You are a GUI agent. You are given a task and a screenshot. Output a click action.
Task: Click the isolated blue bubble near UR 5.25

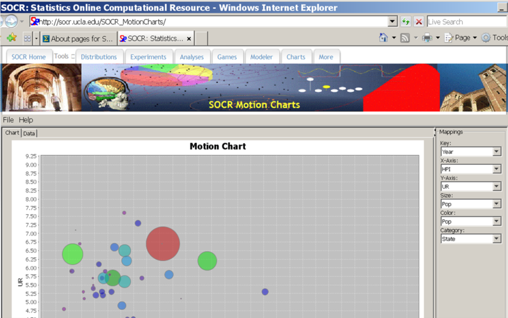pos(265,292)
